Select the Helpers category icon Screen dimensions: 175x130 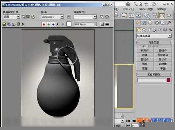tap(160, 30)
